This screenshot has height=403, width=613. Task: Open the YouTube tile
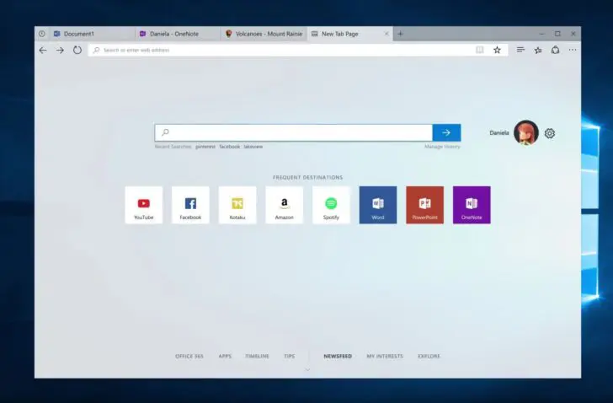(x=143, y=205)
